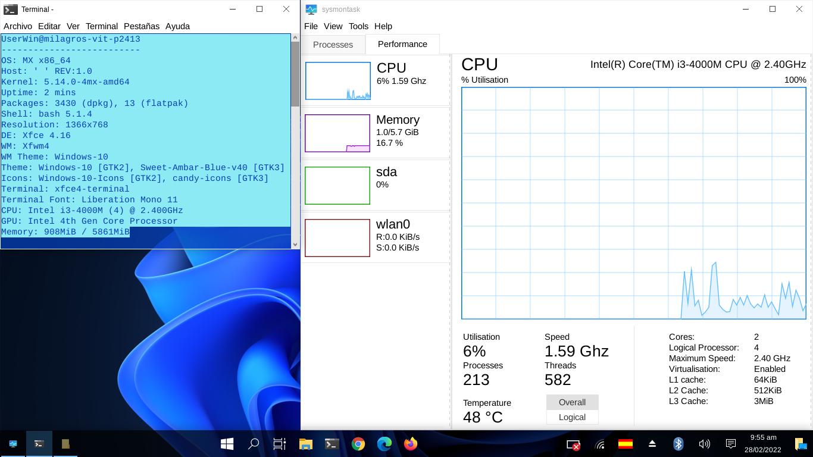813x457 pixels.
Task: Select the wlan0 network graph entry
Action: pos(375,237)
